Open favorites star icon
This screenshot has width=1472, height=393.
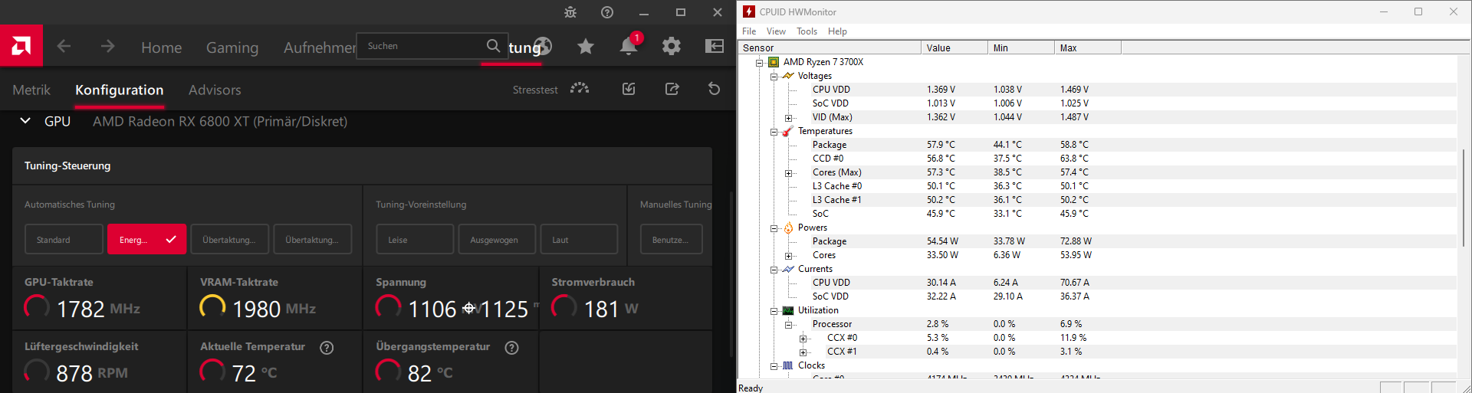(x=586, y=47)
